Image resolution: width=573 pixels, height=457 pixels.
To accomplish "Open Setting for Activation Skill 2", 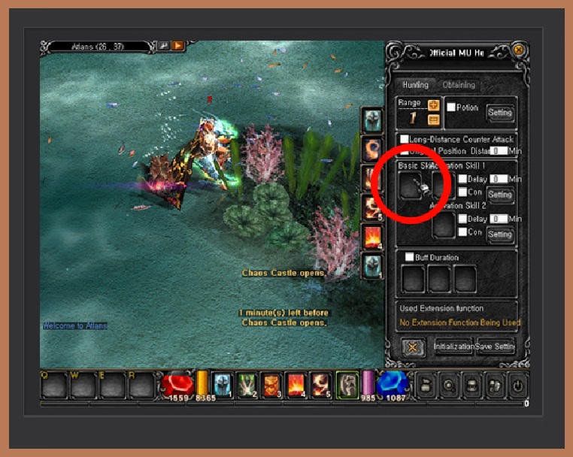I will tap(500, 235).
